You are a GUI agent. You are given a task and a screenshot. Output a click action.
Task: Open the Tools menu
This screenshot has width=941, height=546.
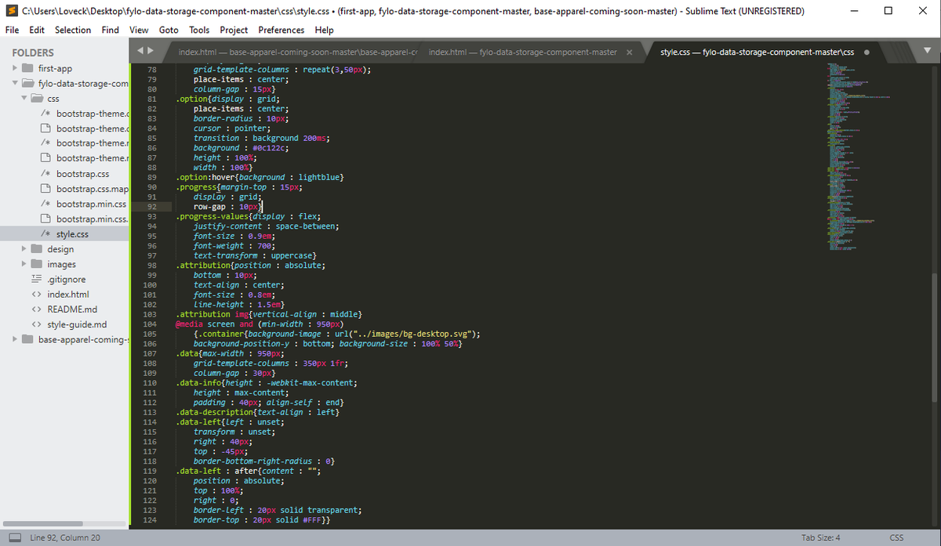pyautogui.click(x=199, y=30)
